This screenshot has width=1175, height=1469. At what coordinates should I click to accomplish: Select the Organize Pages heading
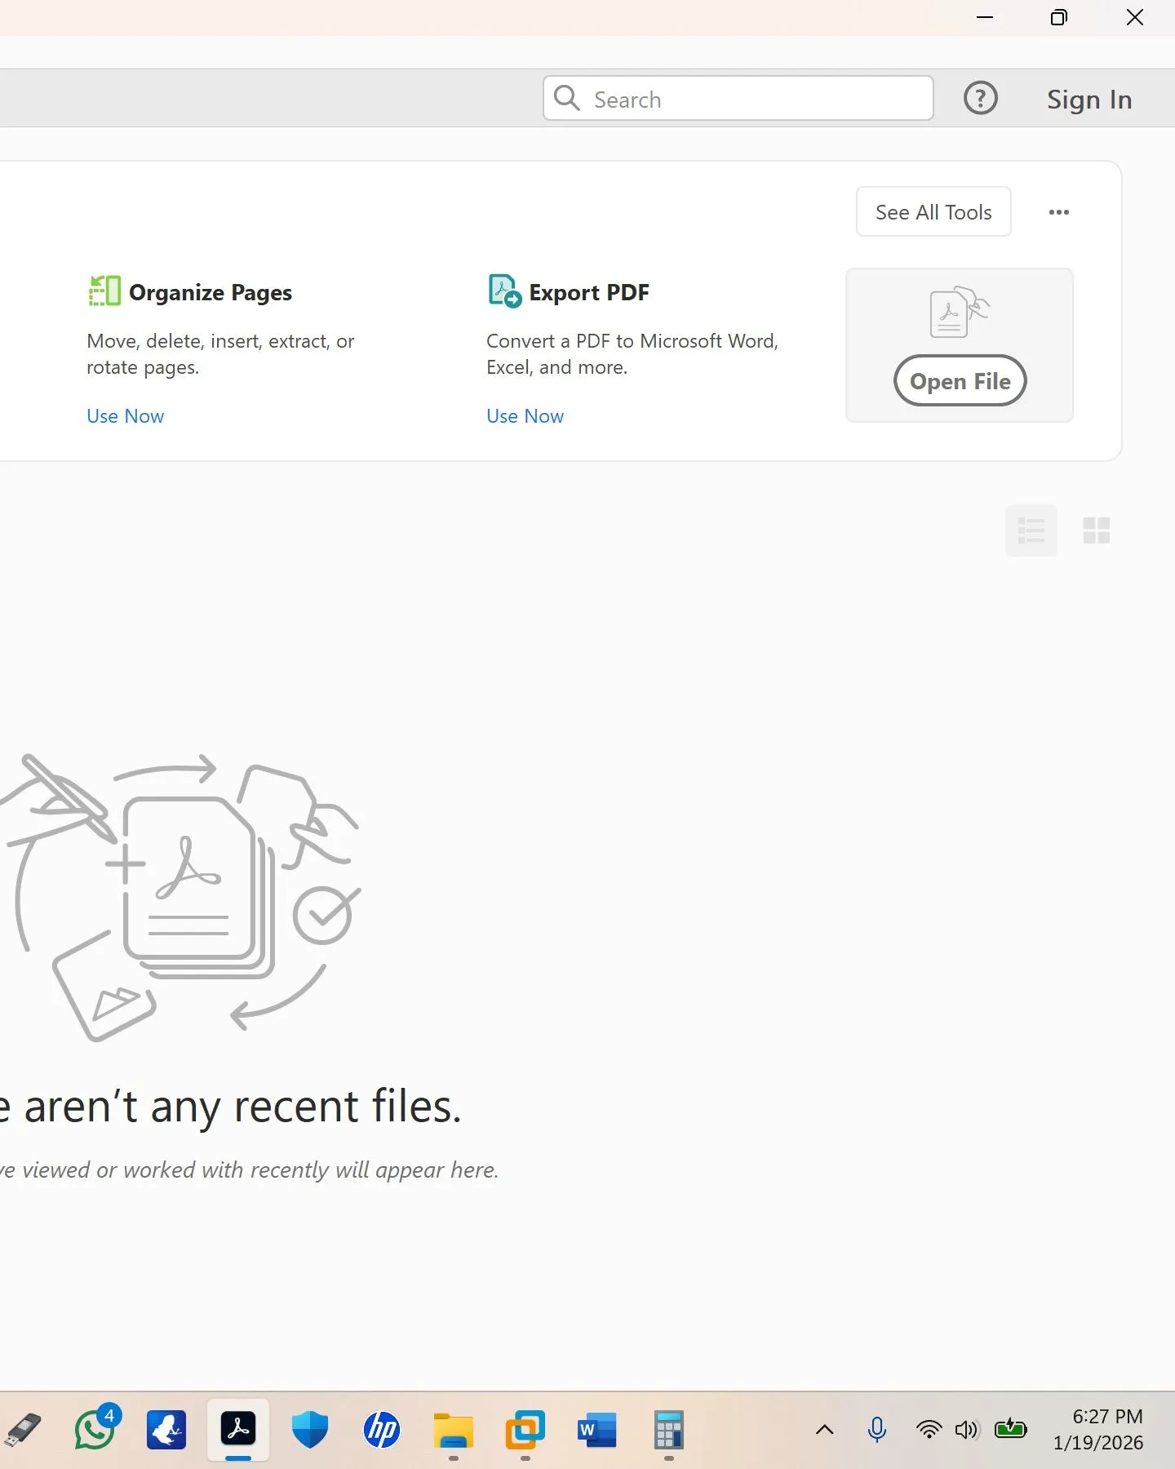click(211, 292)
